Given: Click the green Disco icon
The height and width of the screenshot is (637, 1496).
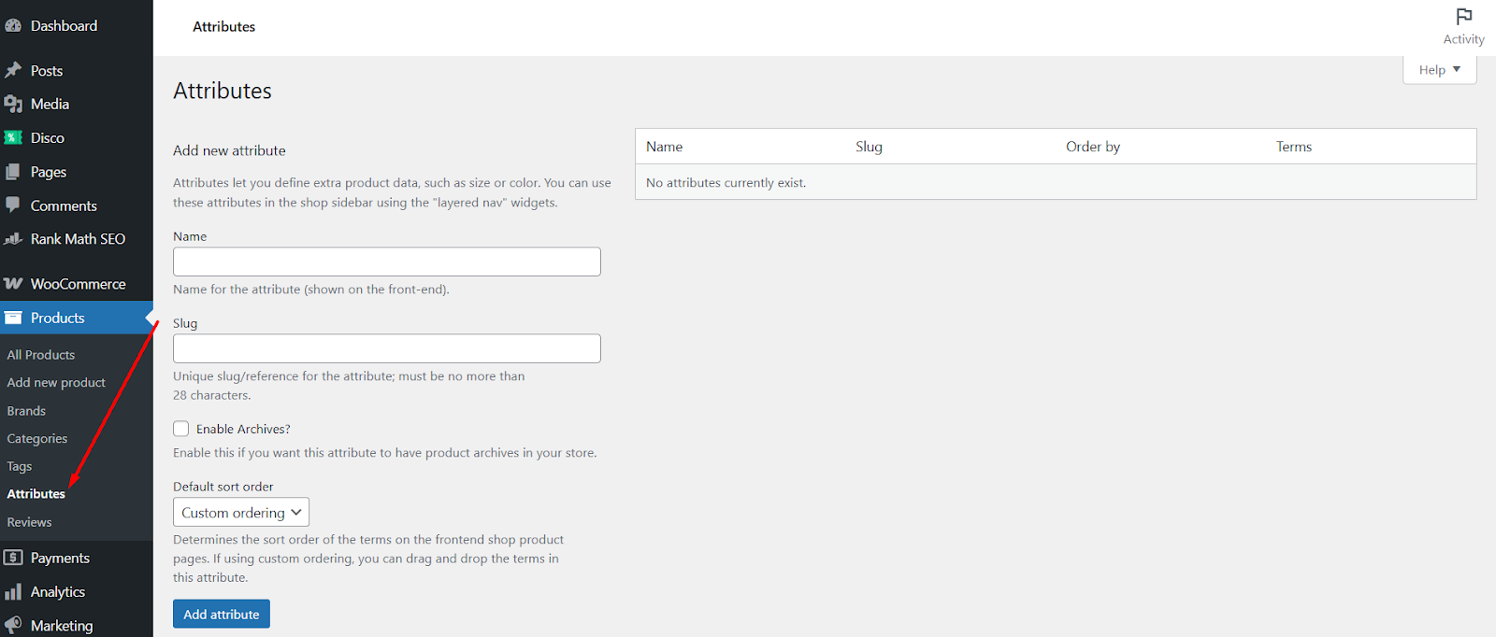Looking at the screenshot, I should [x=13, y=137].
